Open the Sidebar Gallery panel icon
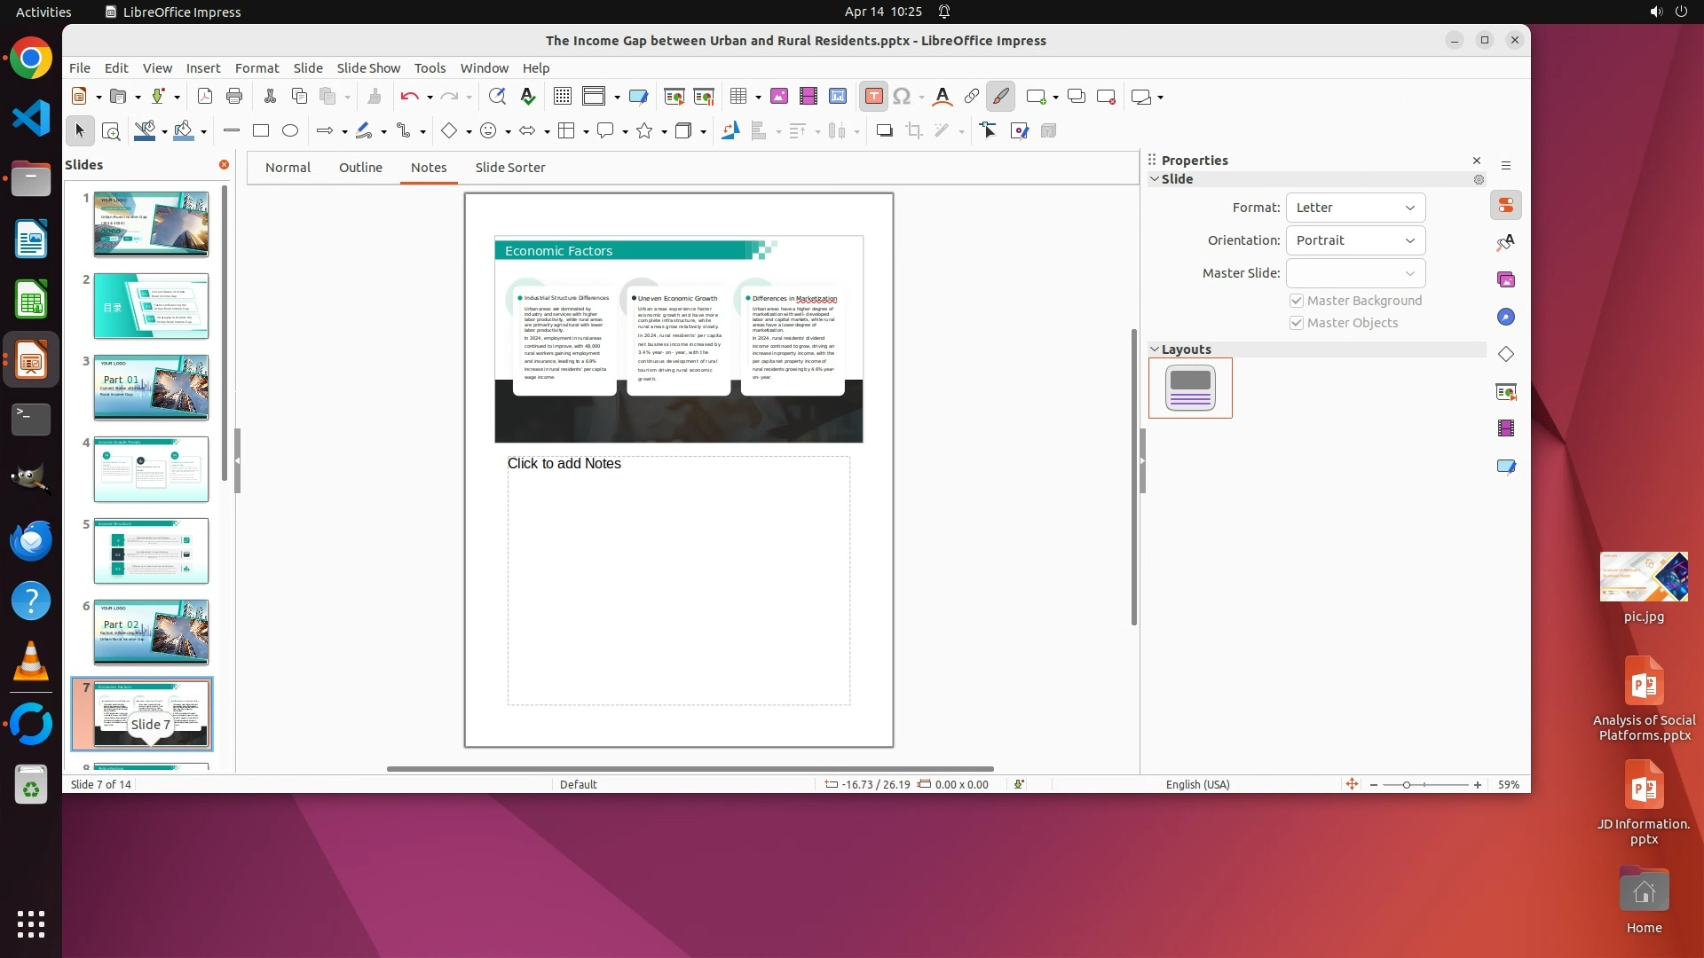 click(x=1506, y=280)
